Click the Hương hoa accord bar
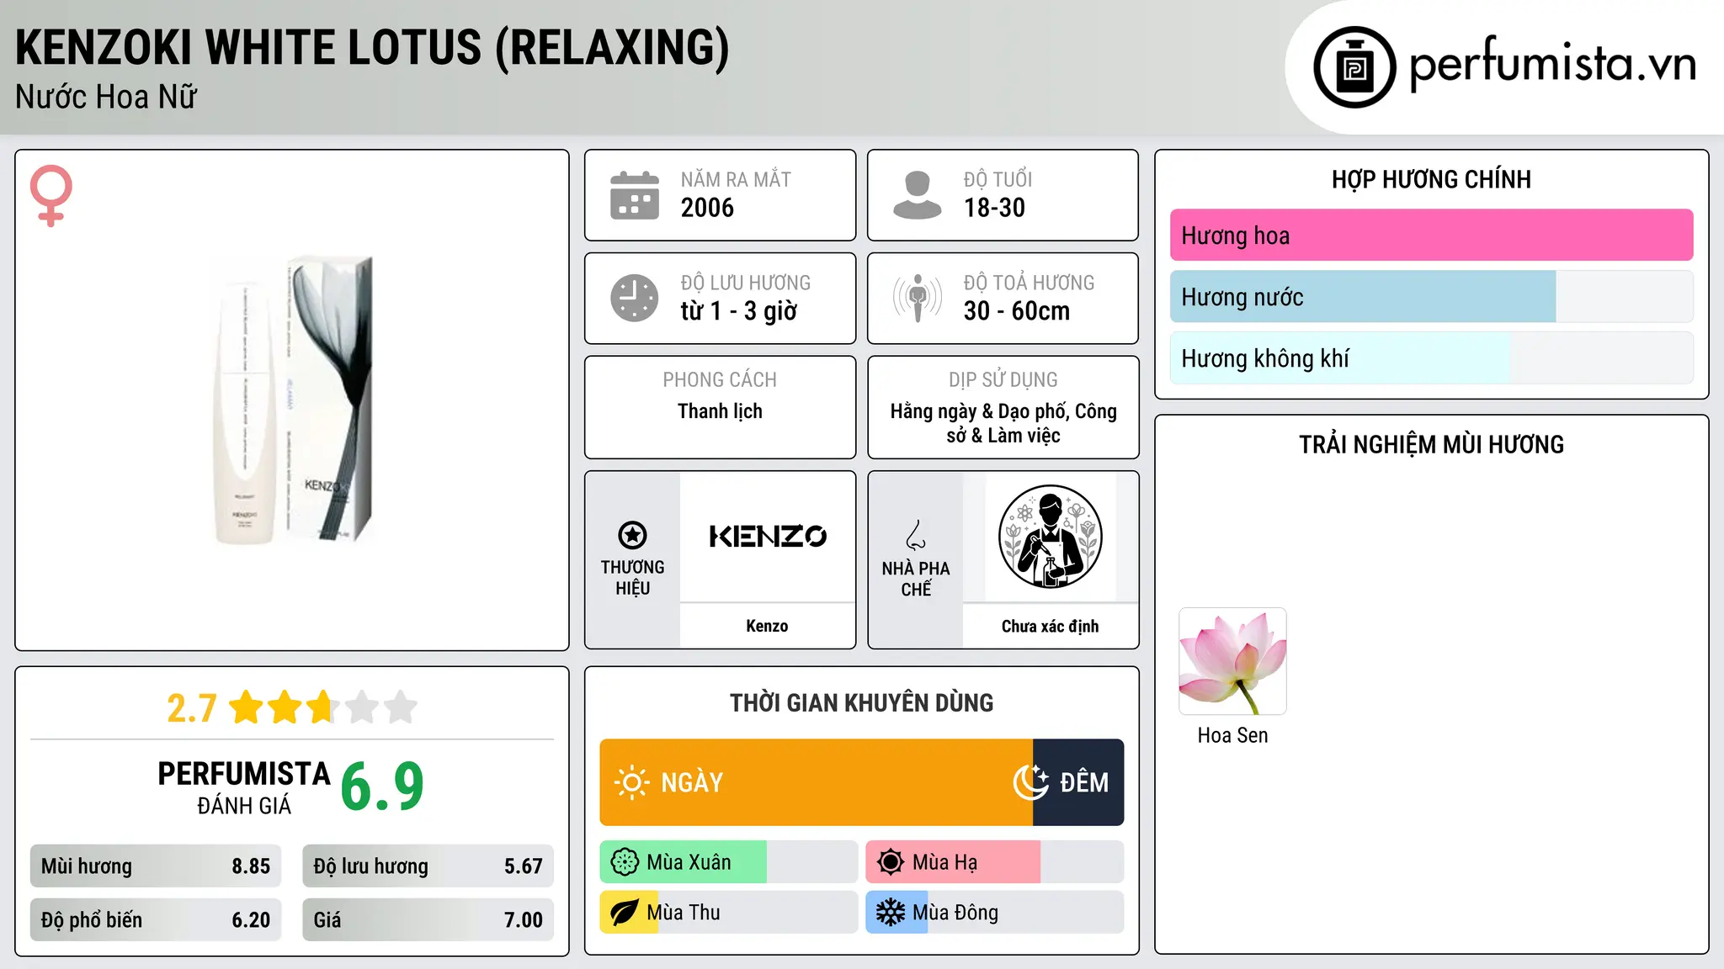This screenshot has width=1724, height=969. pyautogui.click(x=1431, y=236)
